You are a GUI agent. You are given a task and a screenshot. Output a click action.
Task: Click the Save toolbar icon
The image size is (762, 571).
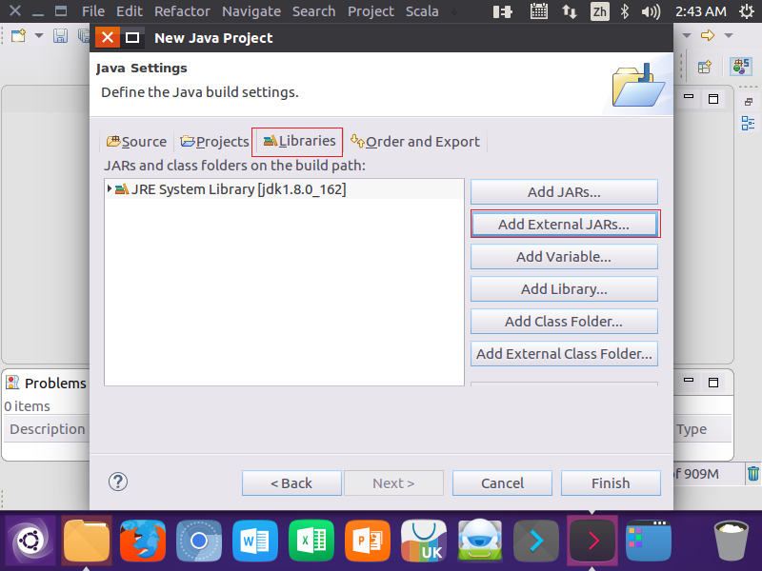pos(60,35)
